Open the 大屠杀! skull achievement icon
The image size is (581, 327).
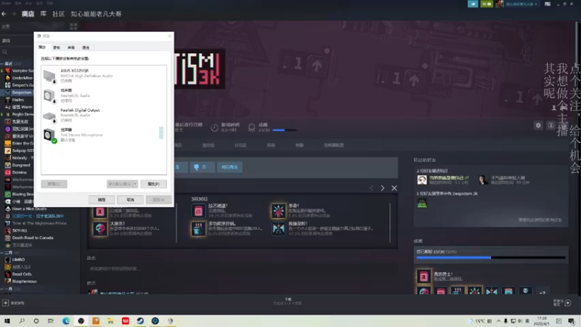[99, 229]
